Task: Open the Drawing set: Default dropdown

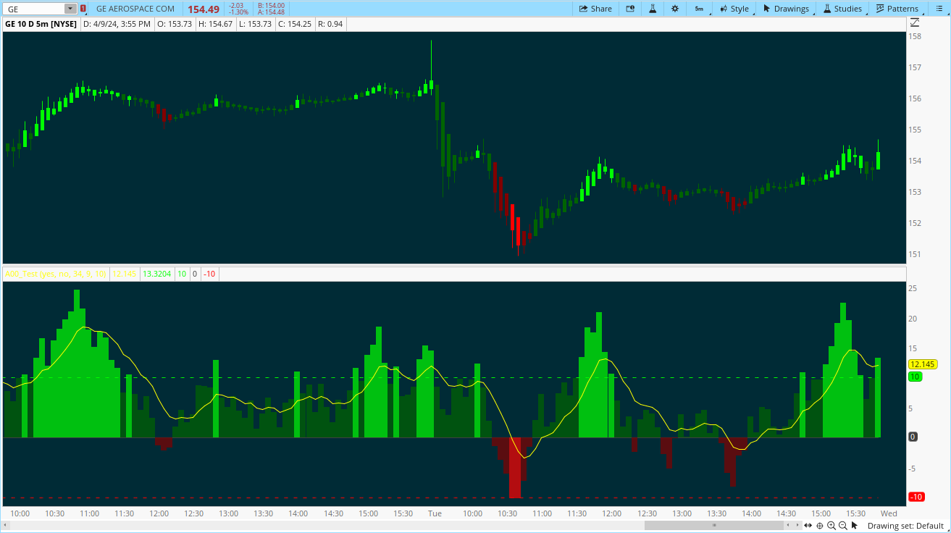Action: point(905,526)
